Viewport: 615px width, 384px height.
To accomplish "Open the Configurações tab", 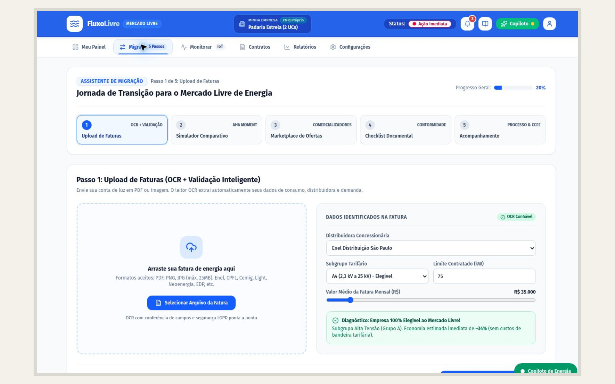I will pos(350,47).
